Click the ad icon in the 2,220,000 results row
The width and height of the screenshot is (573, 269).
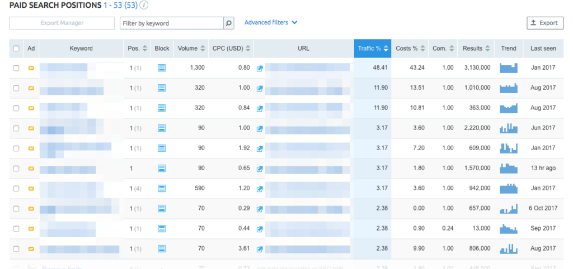point(31,128)
